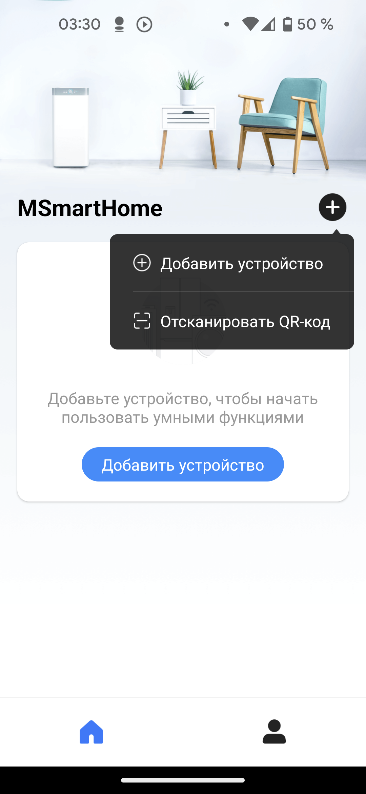Switch to the profile tab
The width and height of the screenshot is (366, 794).
point(274,732)
